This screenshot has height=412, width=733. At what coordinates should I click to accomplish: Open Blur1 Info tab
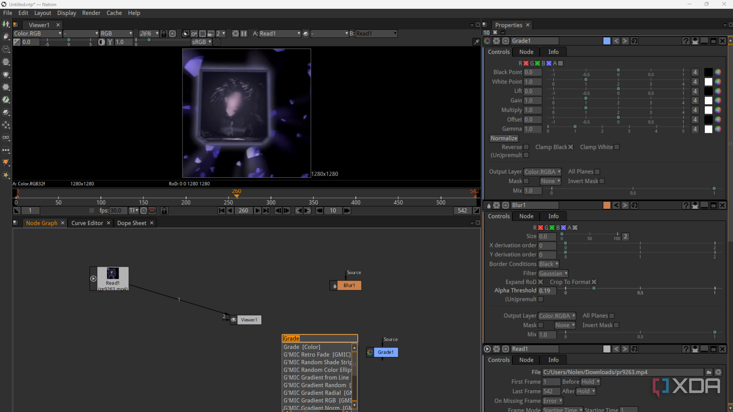[x=553, y=216]
